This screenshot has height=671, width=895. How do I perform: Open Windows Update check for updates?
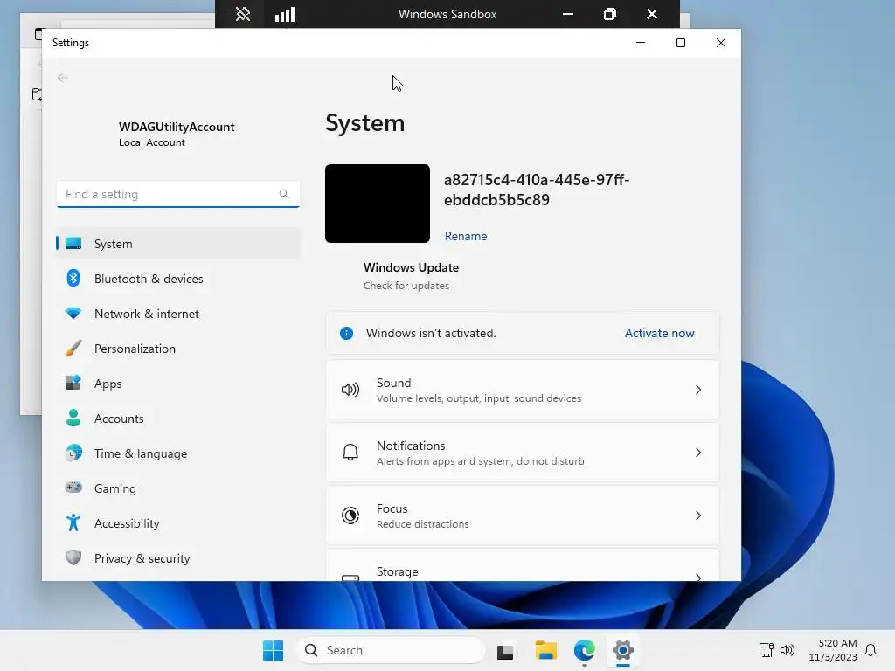coord(411,276)
